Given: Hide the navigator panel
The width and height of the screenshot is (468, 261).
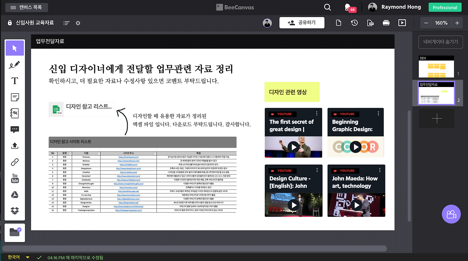Looking at the screenshot, I should click(440, 42).
